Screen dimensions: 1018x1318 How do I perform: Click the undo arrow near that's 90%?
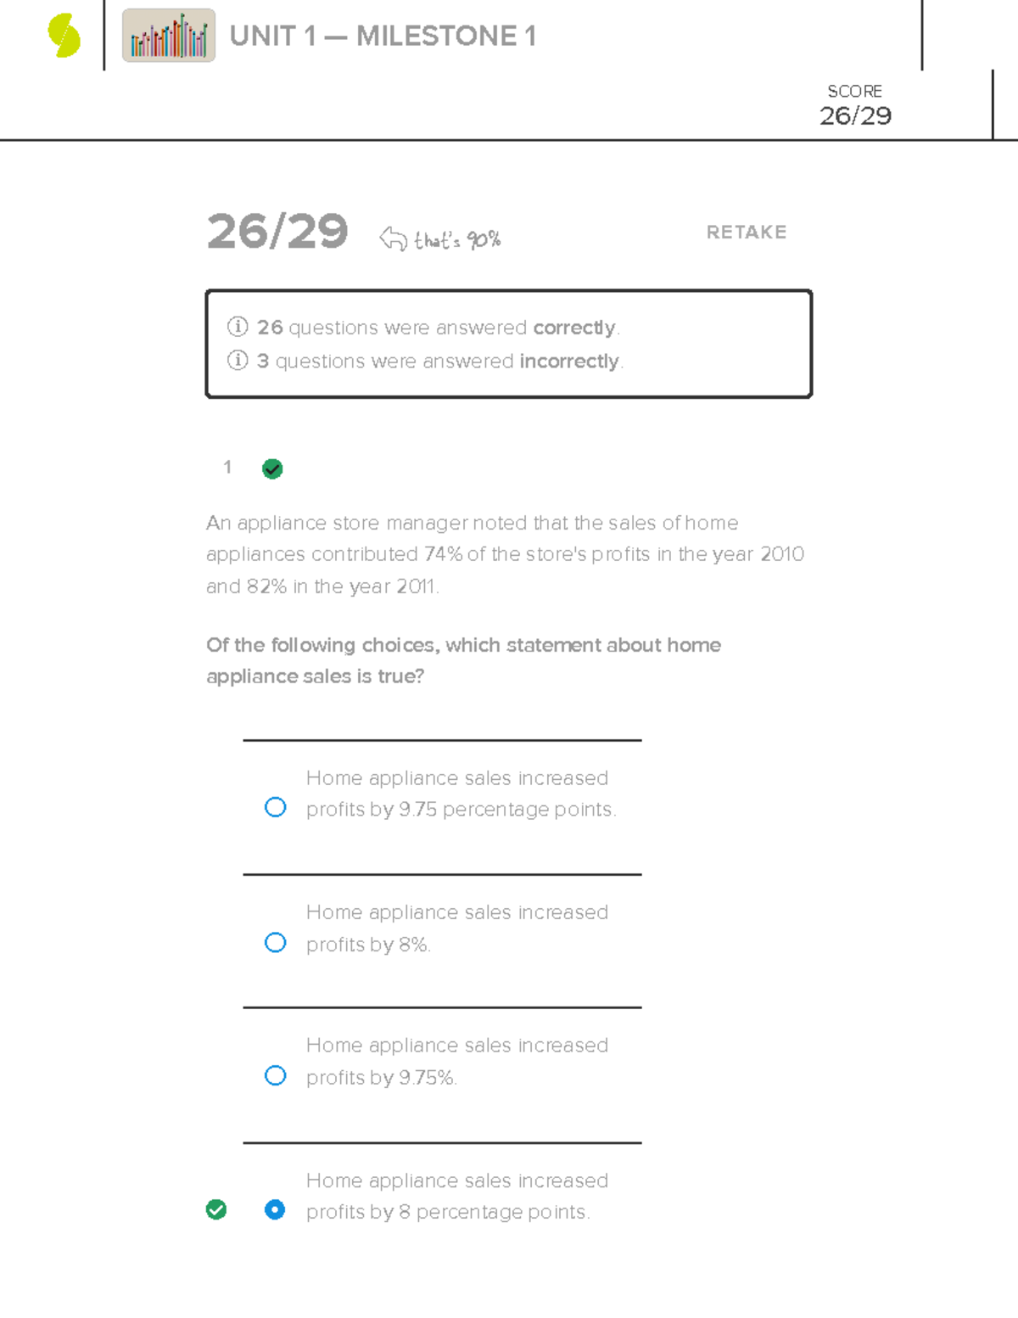pyautogui.click(x=390, y=238)
